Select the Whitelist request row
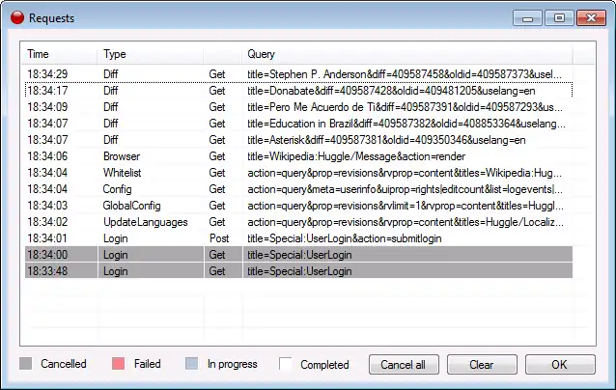616x390 pixels. (290, 172)
